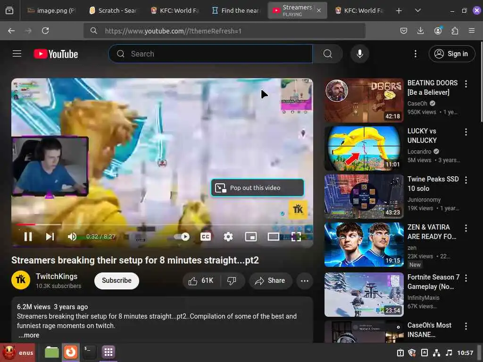Open YouTube settings three-dot menu
Screen dimensions: 483x362
[x=415, y=54]
